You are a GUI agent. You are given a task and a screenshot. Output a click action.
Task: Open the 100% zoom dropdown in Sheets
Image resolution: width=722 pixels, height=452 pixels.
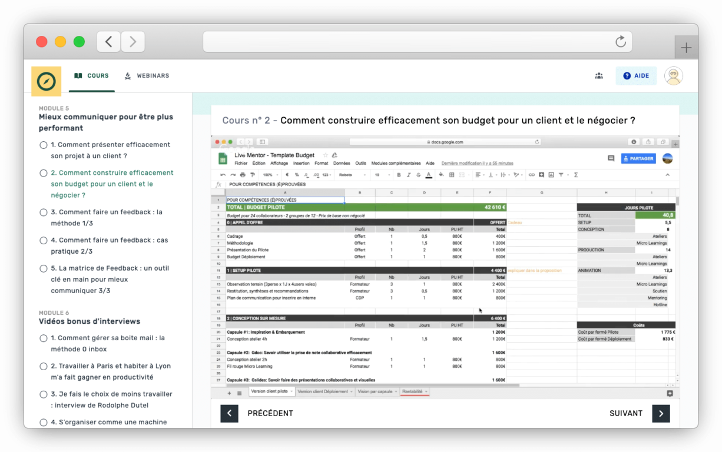click(x=270, y=175)
